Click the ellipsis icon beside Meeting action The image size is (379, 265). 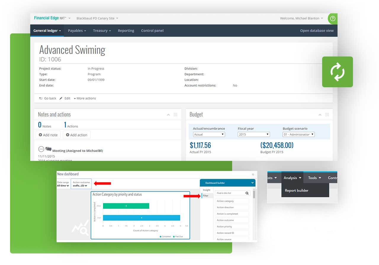[41, 149]
